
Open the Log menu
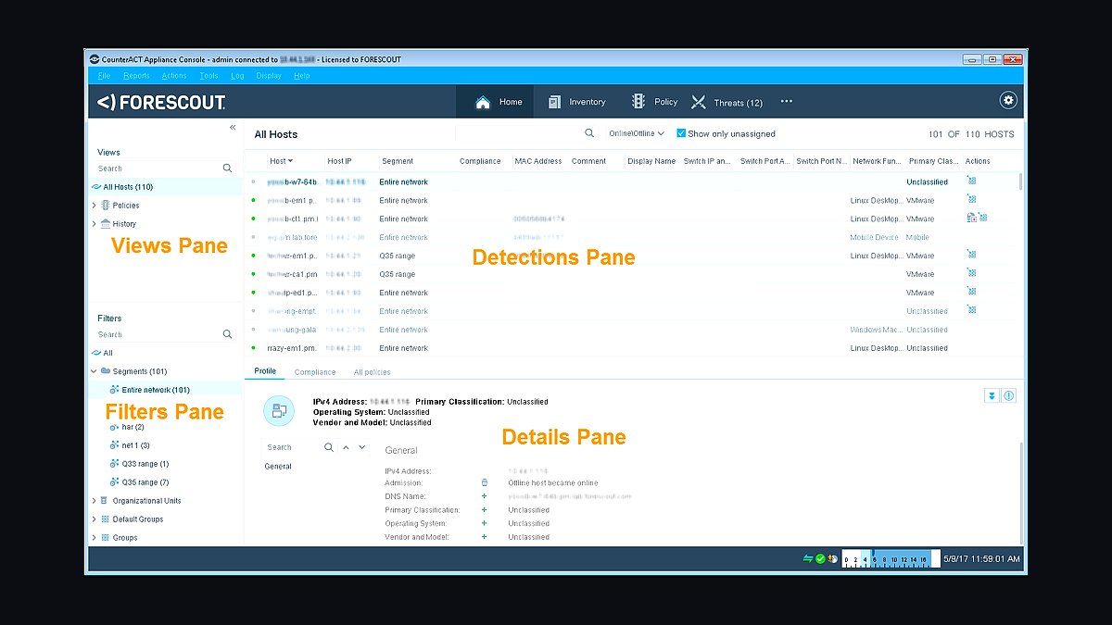(x=237, y=76)
